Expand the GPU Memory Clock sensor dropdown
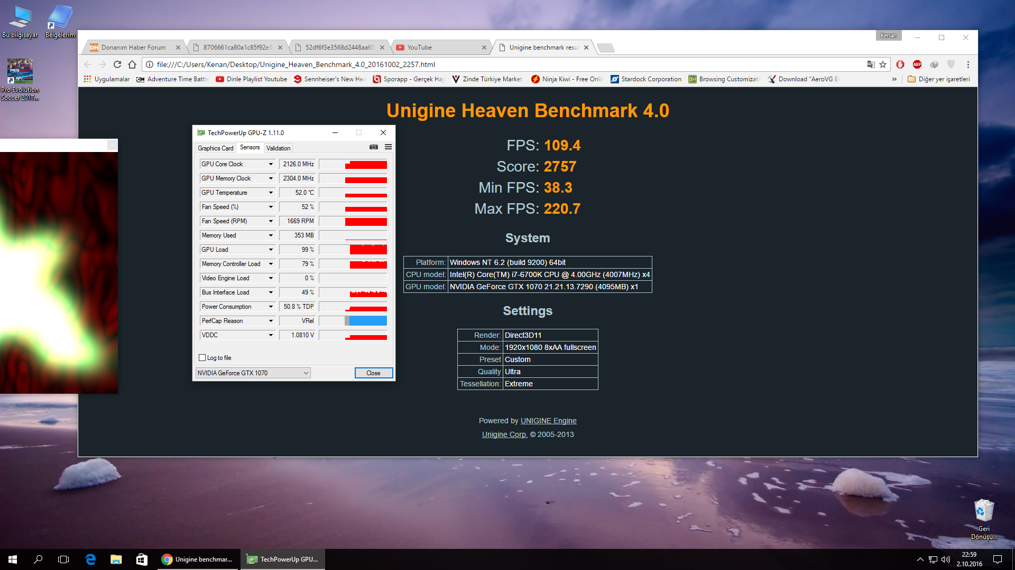This screenshot has width=1015, height=570. 271,178
